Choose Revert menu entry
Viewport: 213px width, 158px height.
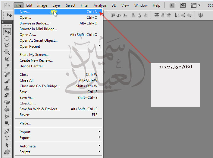pos(58,115)
